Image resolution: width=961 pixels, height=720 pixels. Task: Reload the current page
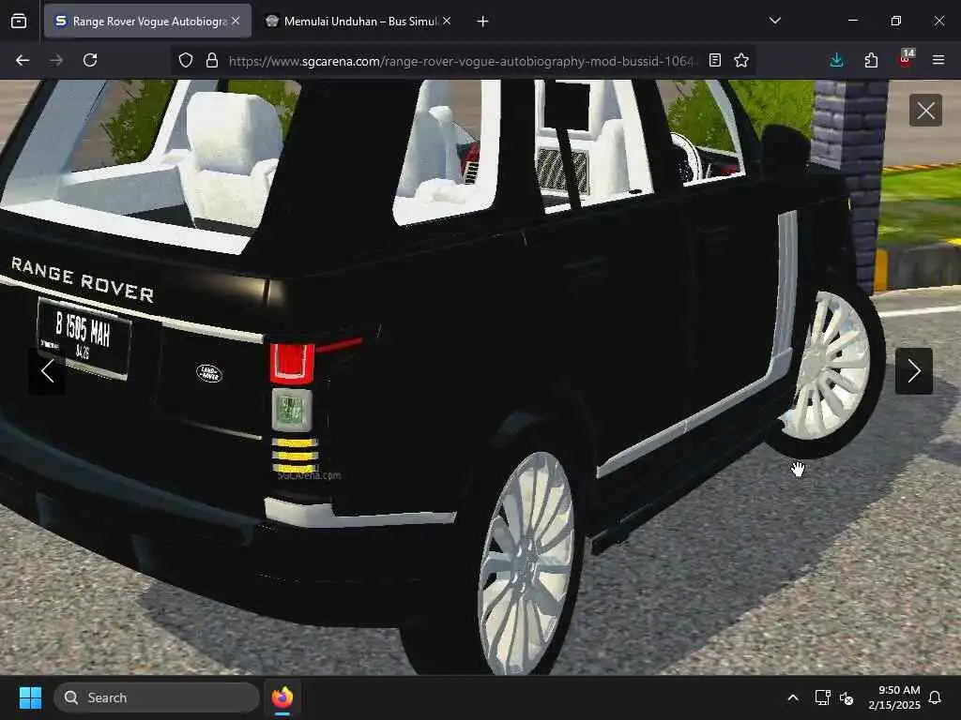[x=90, y=60]
